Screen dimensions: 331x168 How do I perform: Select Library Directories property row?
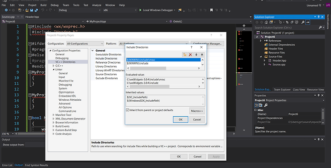click(x=106, y=66)
